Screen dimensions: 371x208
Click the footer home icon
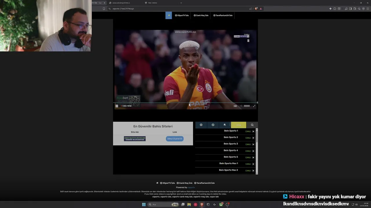click(157, 183)
